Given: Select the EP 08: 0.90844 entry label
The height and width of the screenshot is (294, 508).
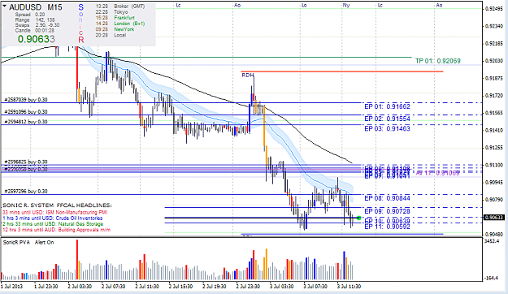Looking at the screenshot, I should point(387,198).
